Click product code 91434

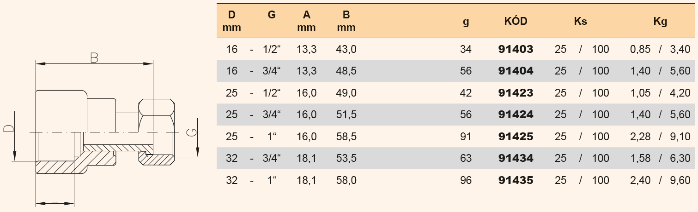pos(516,159)
